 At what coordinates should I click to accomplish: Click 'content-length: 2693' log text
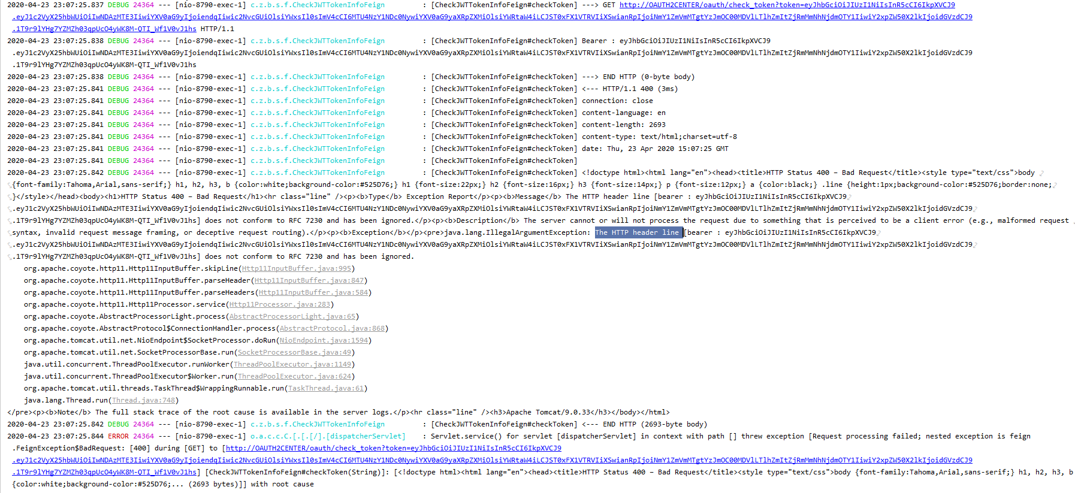pyautogui.click(x=624, y=125)
